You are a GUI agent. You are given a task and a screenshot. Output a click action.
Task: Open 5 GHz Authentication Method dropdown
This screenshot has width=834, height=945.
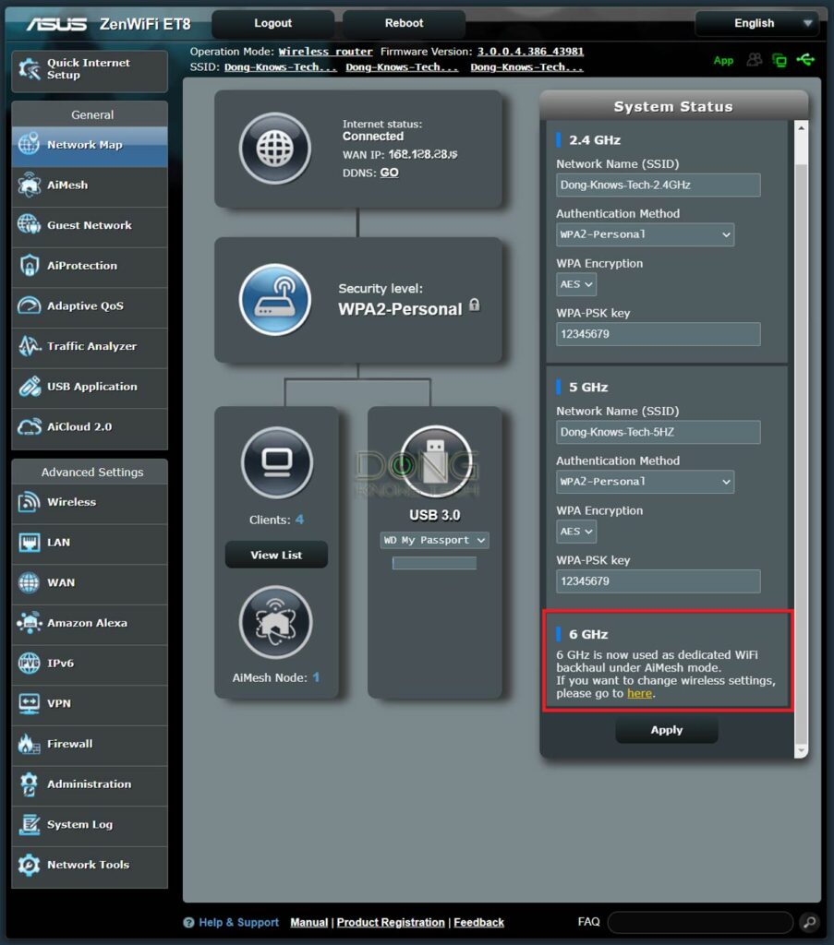pyautogui.click(x=645, y=482)
